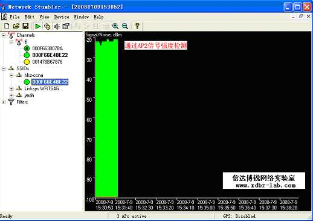Select the Linksys WRT54G label
Viewport: 313px width, 221px height.
click(x=42, y=88)
